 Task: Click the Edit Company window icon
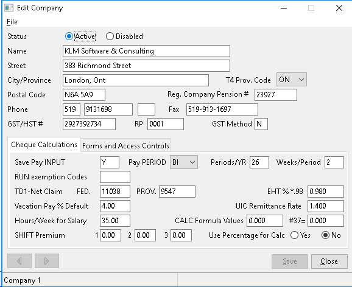(x=9, y=8)
